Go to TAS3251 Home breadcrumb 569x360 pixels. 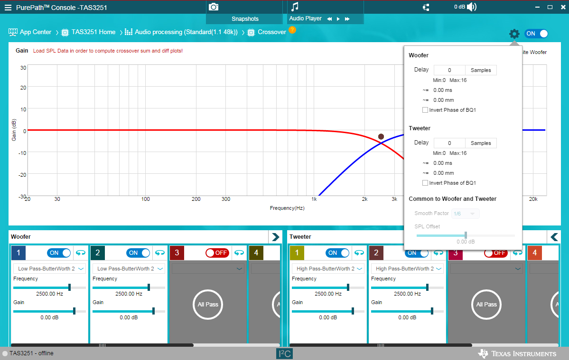(93, 32)
